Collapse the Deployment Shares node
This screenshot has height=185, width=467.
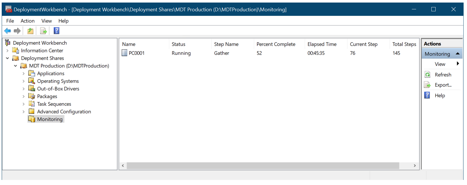tap(8, 58)
